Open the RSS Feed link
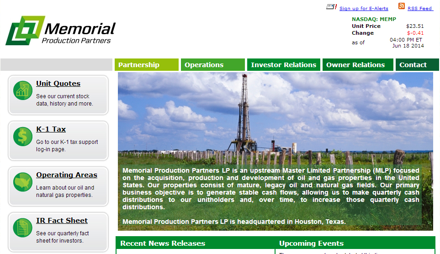 tap(419, 8)
